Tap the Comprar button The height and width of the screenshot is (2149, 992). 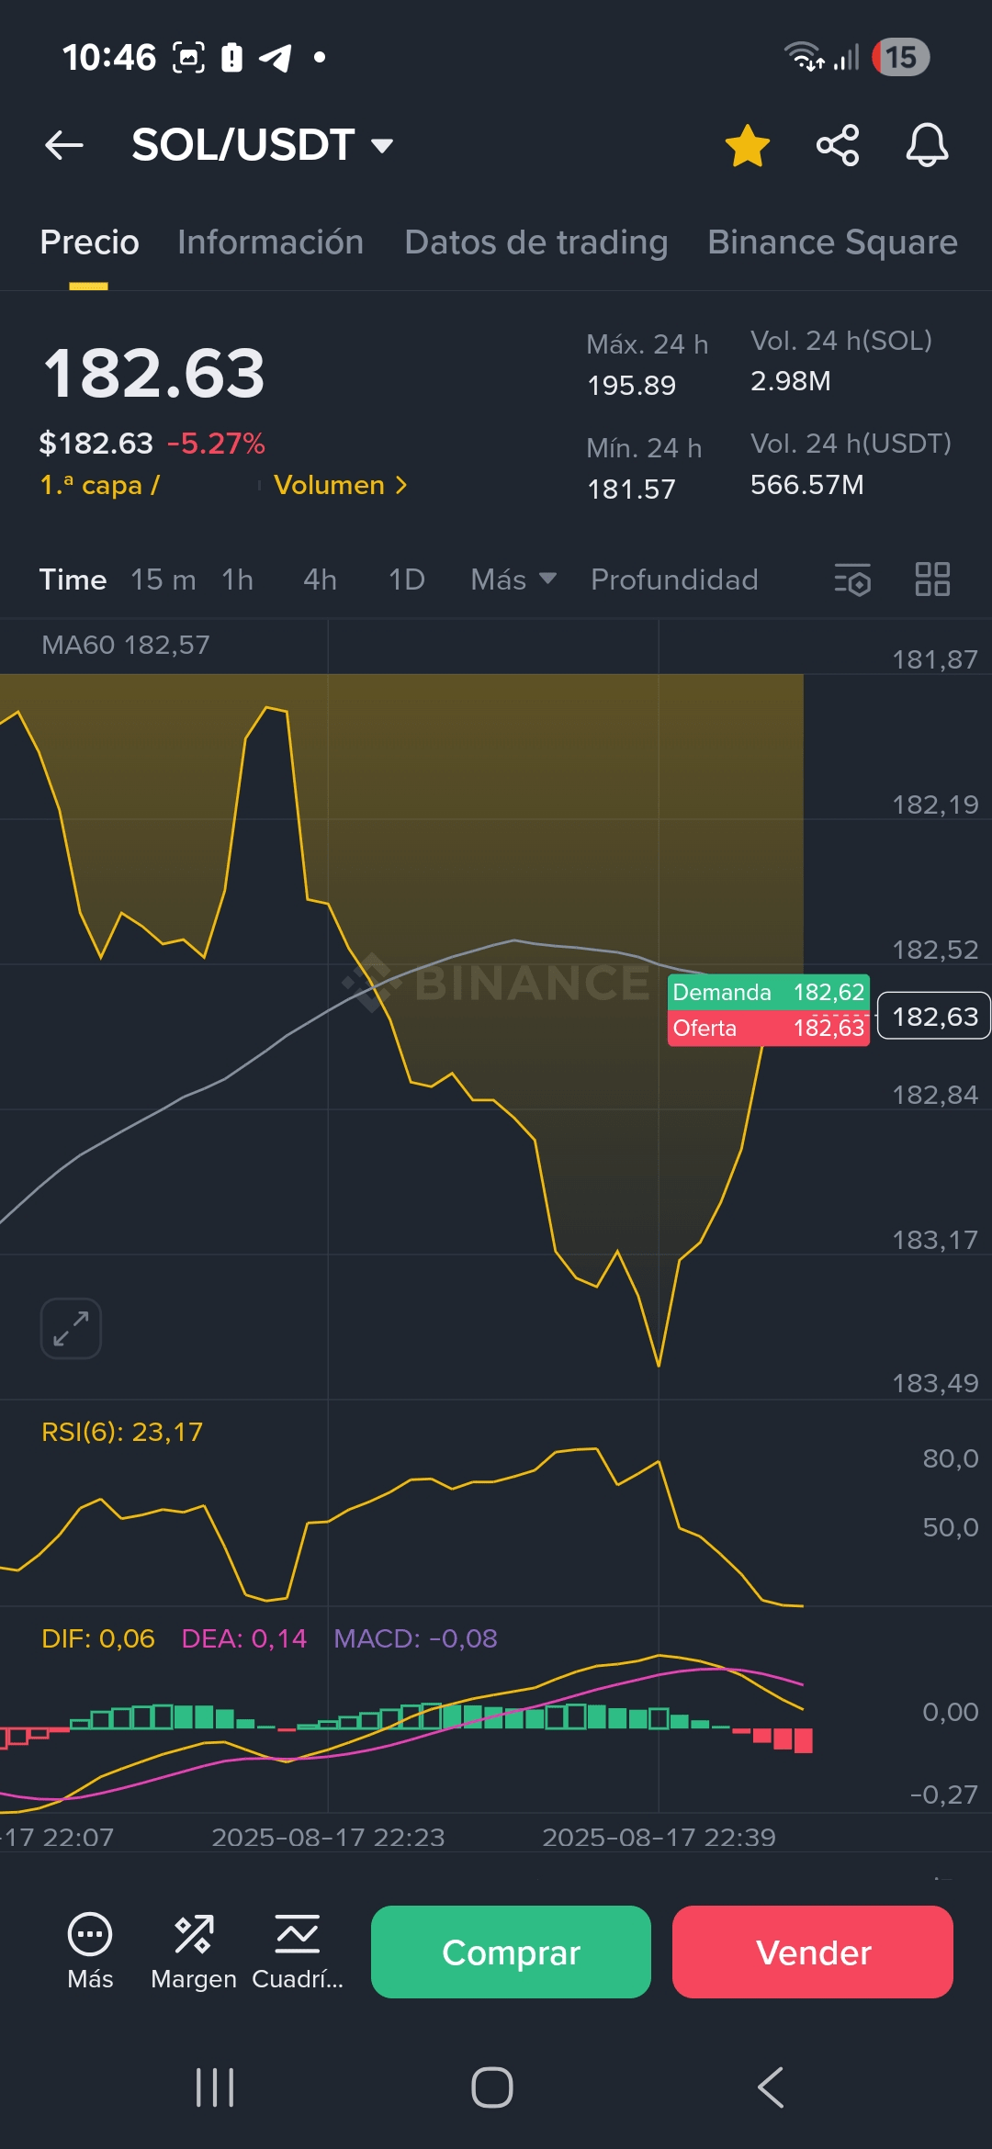511,1952
